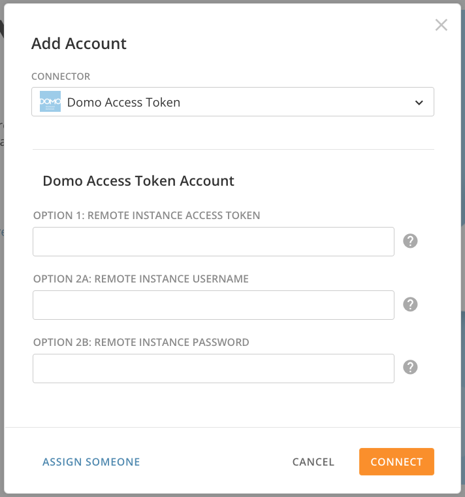Viewport: 465px width, 497px height.
Task: Show help for Remote Instance Username
Action: [x=410, y=305]
